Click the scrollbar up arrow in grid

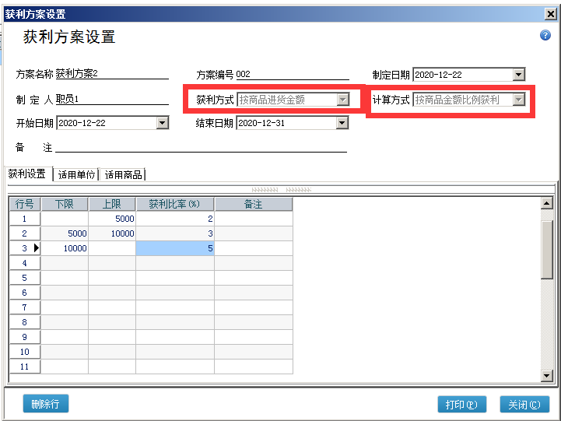(546, 204)
